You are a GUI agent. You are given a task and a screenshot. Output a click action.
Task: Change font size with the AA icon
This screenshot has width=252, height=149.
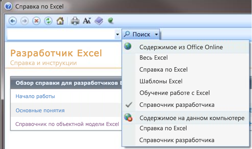click(87, 21)
